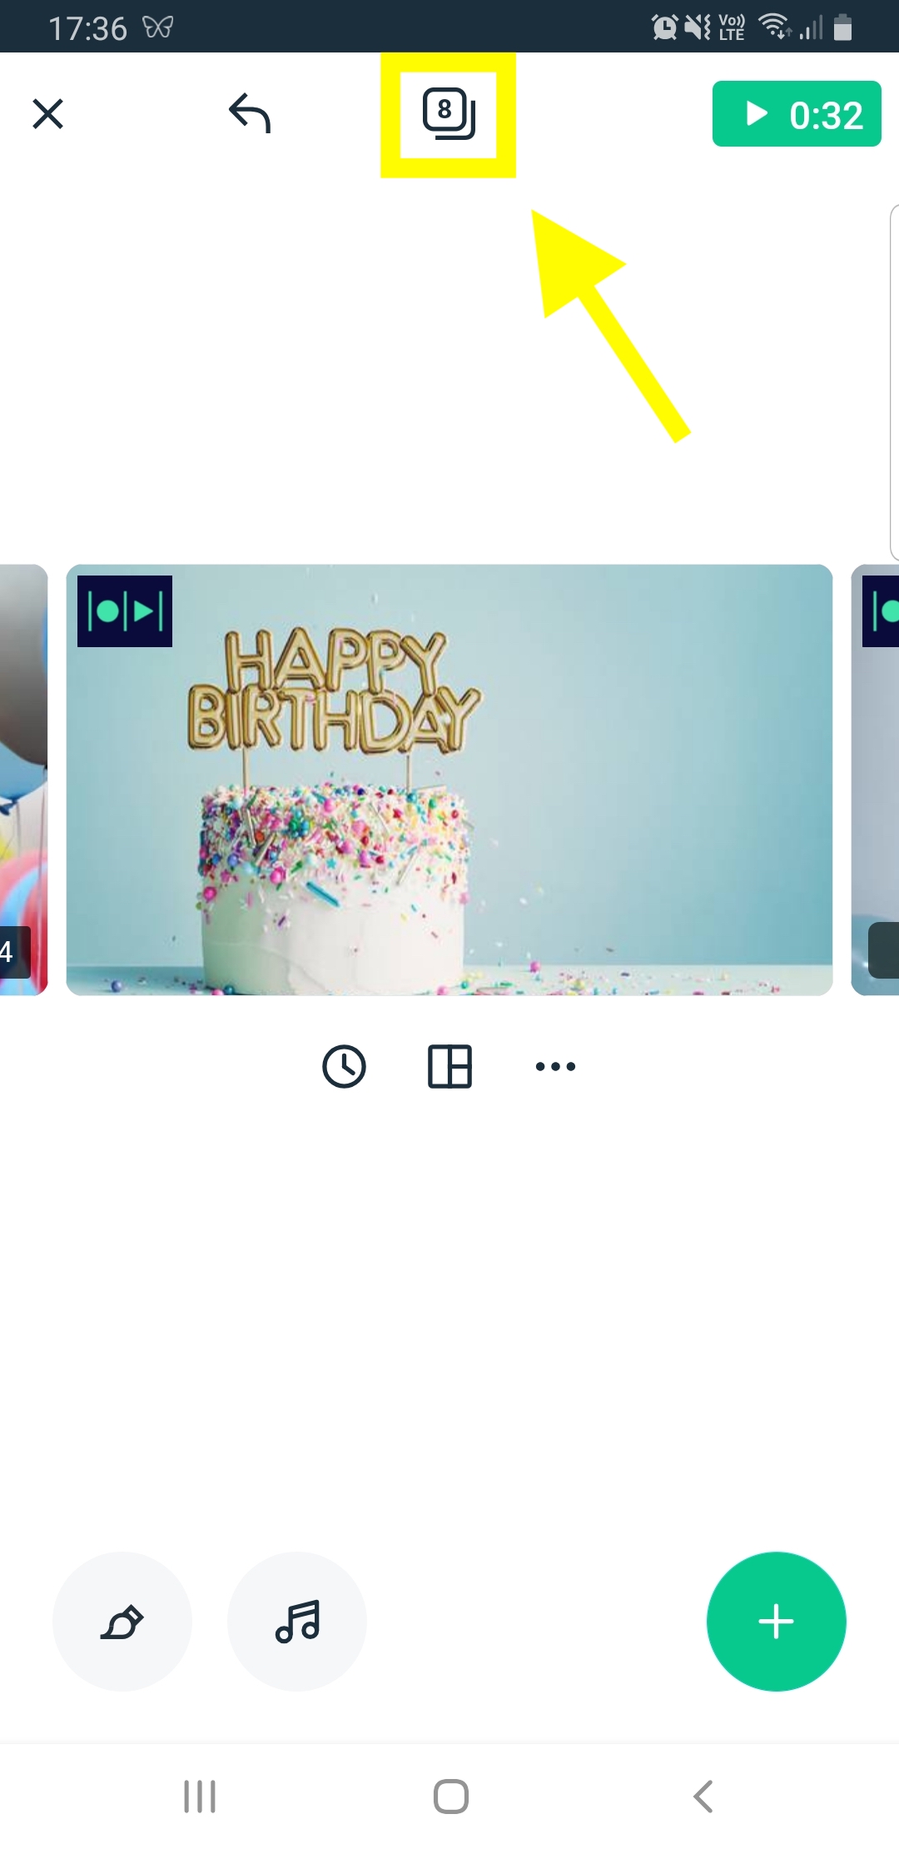899x1849 pixels.
Task: Open the scenes overview showing 8 slides
Action: tap(449, 114)
